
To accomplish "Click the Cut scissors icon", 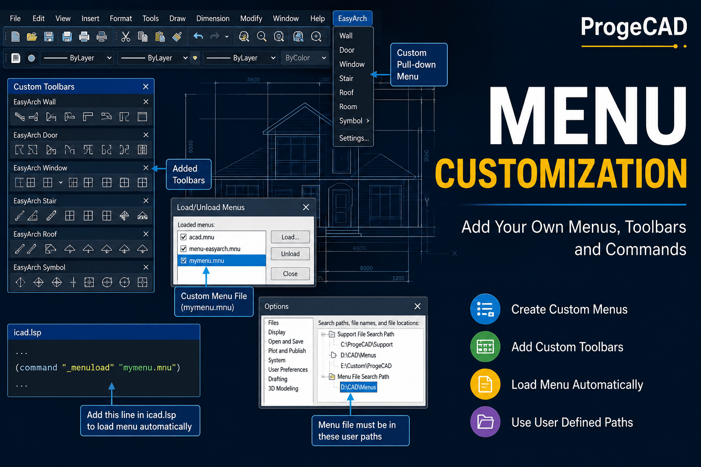I will [126, 36].
